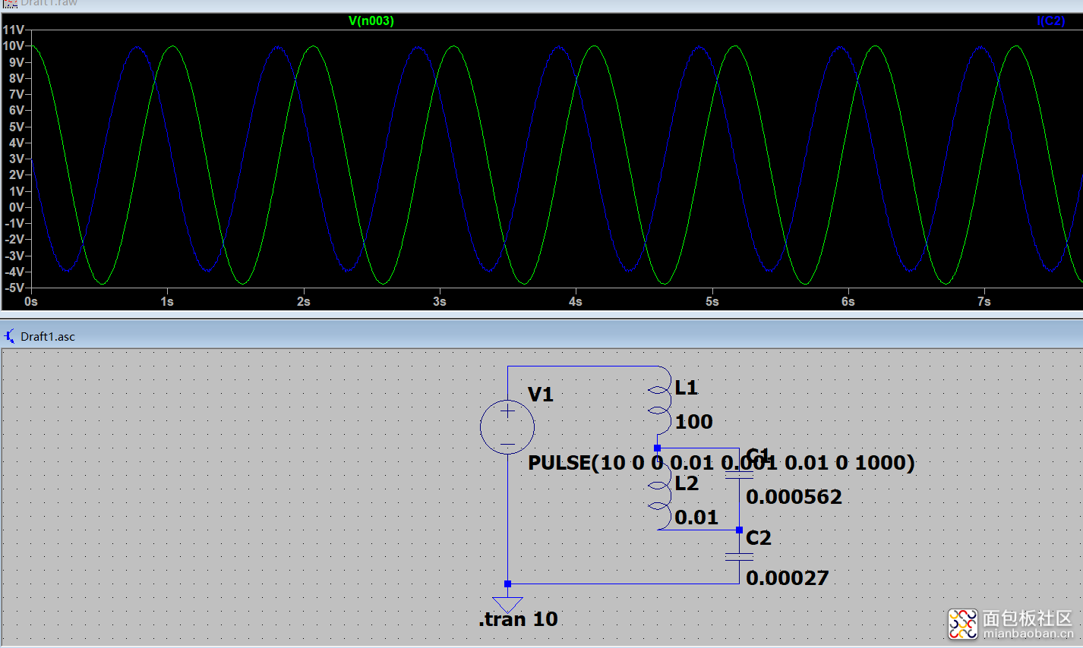This screenshot has width=1083, height=648.
Task: Click the V(n003) green trace label
Action: [371, 21]
